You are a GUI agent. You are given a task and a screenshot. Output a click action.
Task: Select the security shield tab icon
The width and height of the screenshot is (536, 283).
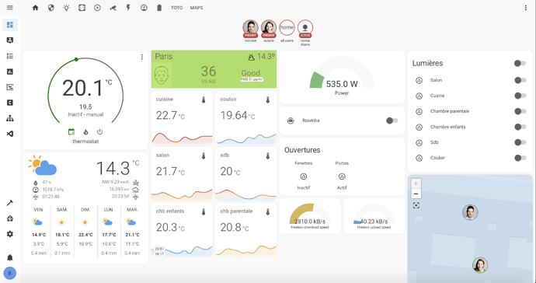coord(51,8)
